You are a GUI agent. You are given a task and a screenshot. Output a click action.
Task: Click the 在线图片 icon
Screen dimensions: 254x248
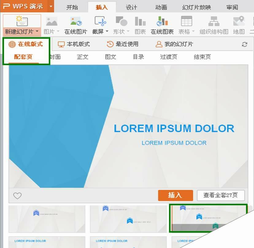click(x=76, y=21)
